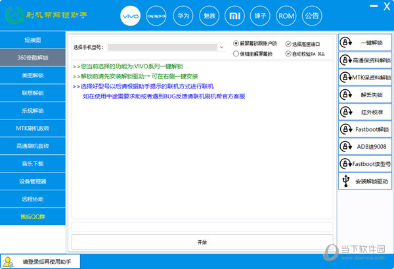Toggle 选择高速端口 checkbox
Screen dimensions: 394x269
click(288, 43)
